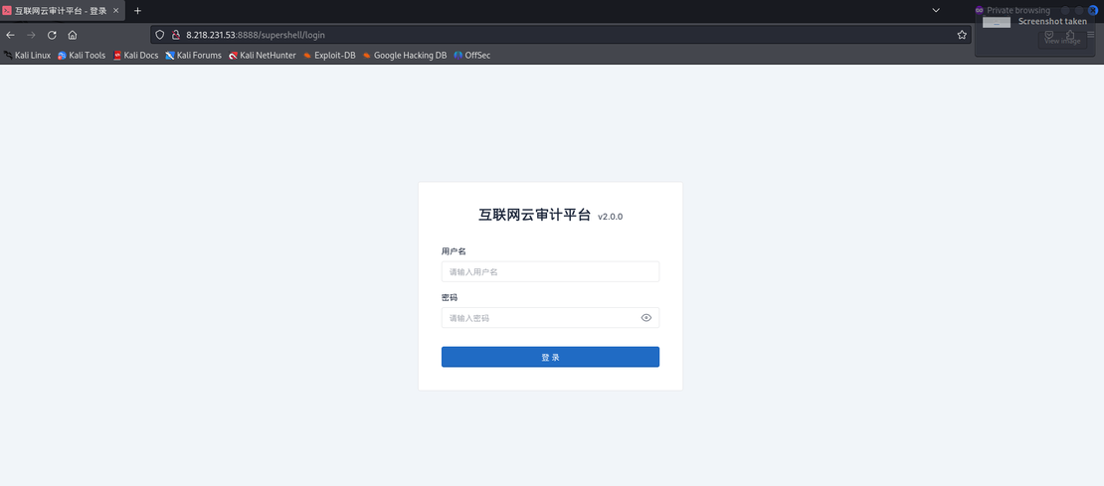The image size is (1104, 486).
Task: Bookmark this page with the star icon
Action: click(962, 35)
